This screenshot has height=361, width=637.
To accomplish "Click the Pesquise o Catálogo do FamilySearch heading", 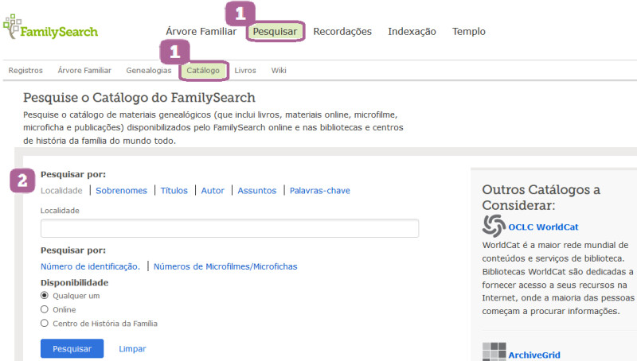I will (139, 98).
